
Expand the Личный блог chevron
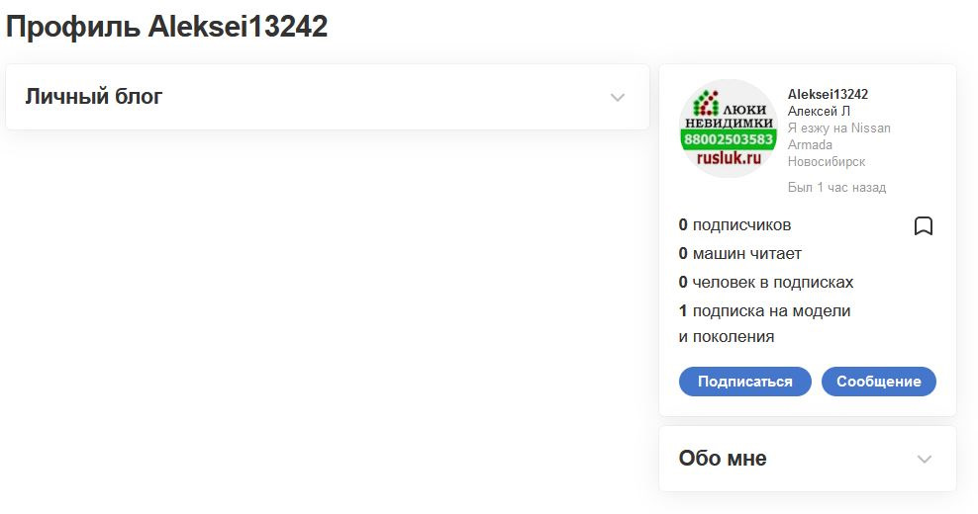pyautogui.click(x=618, y=97)
